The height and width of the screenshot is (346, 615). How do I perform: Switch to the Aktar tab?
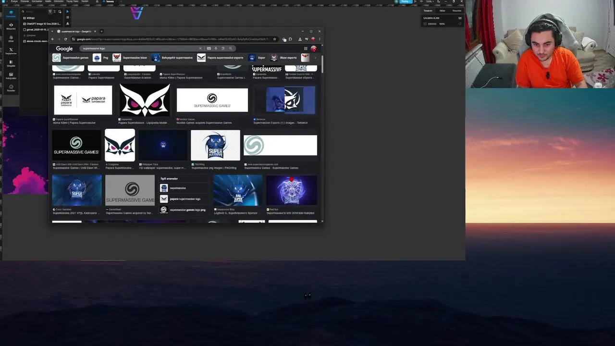click(442, 11)
